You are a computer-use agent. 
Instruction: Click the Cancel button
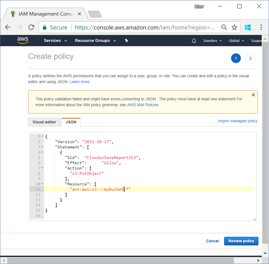(x=212, y=241)
